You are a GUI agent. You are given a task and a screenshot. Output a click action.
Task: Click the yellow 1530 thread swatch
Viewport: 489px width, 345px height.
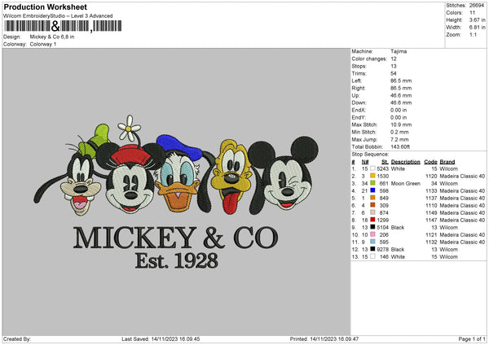(x=372, y=176)
